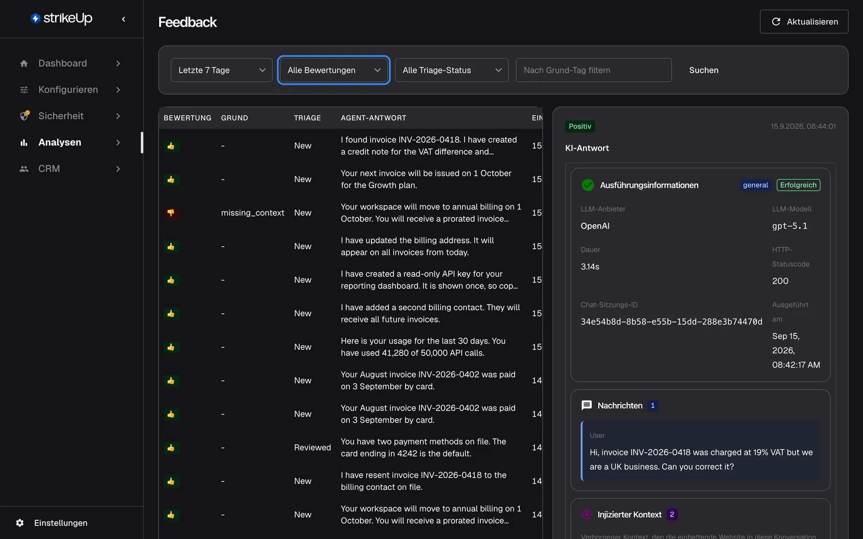Select the billing address updated row text

(417, 246)
